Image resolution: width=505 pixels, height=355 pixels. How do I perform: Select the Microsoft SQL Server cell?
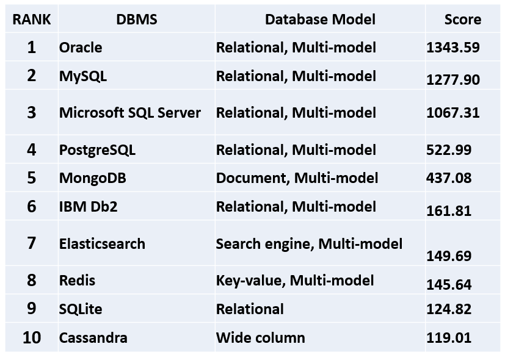pyautogui.click(x=129, y=112)
